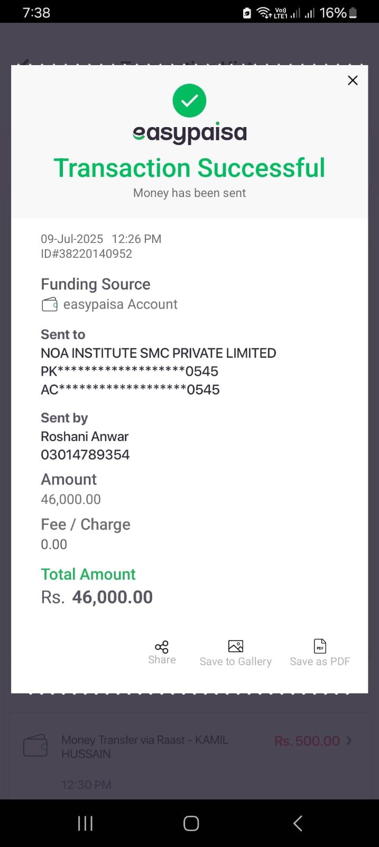Tap transaction ID #38220140952
379x847 pixels.
pyautogui.click(x=87, y=254)
